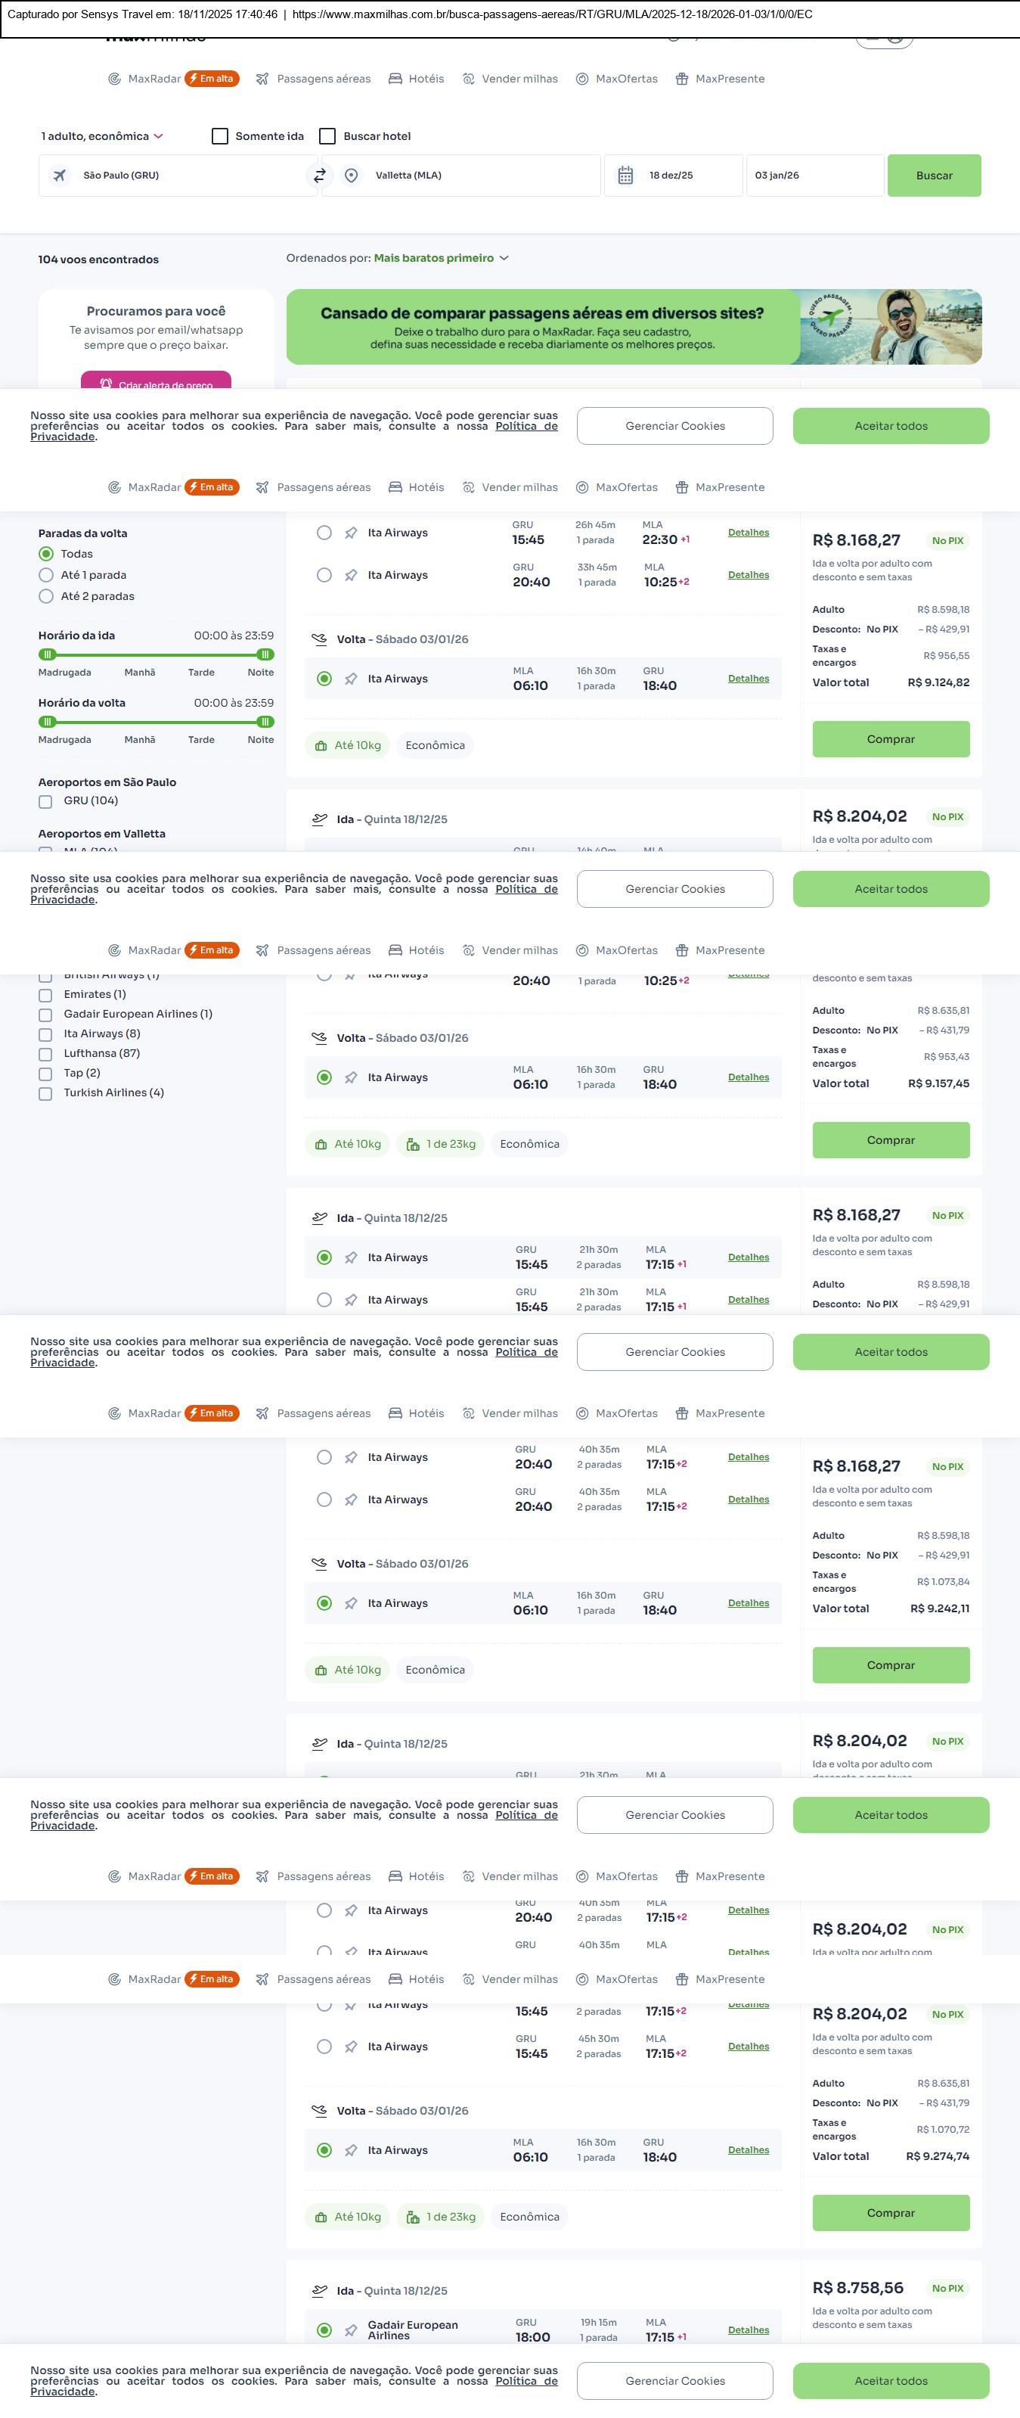Click Comprar for the R$ 9.124,82 total
This screenshot has height=2418, width=1020.
tap(891, 738)
